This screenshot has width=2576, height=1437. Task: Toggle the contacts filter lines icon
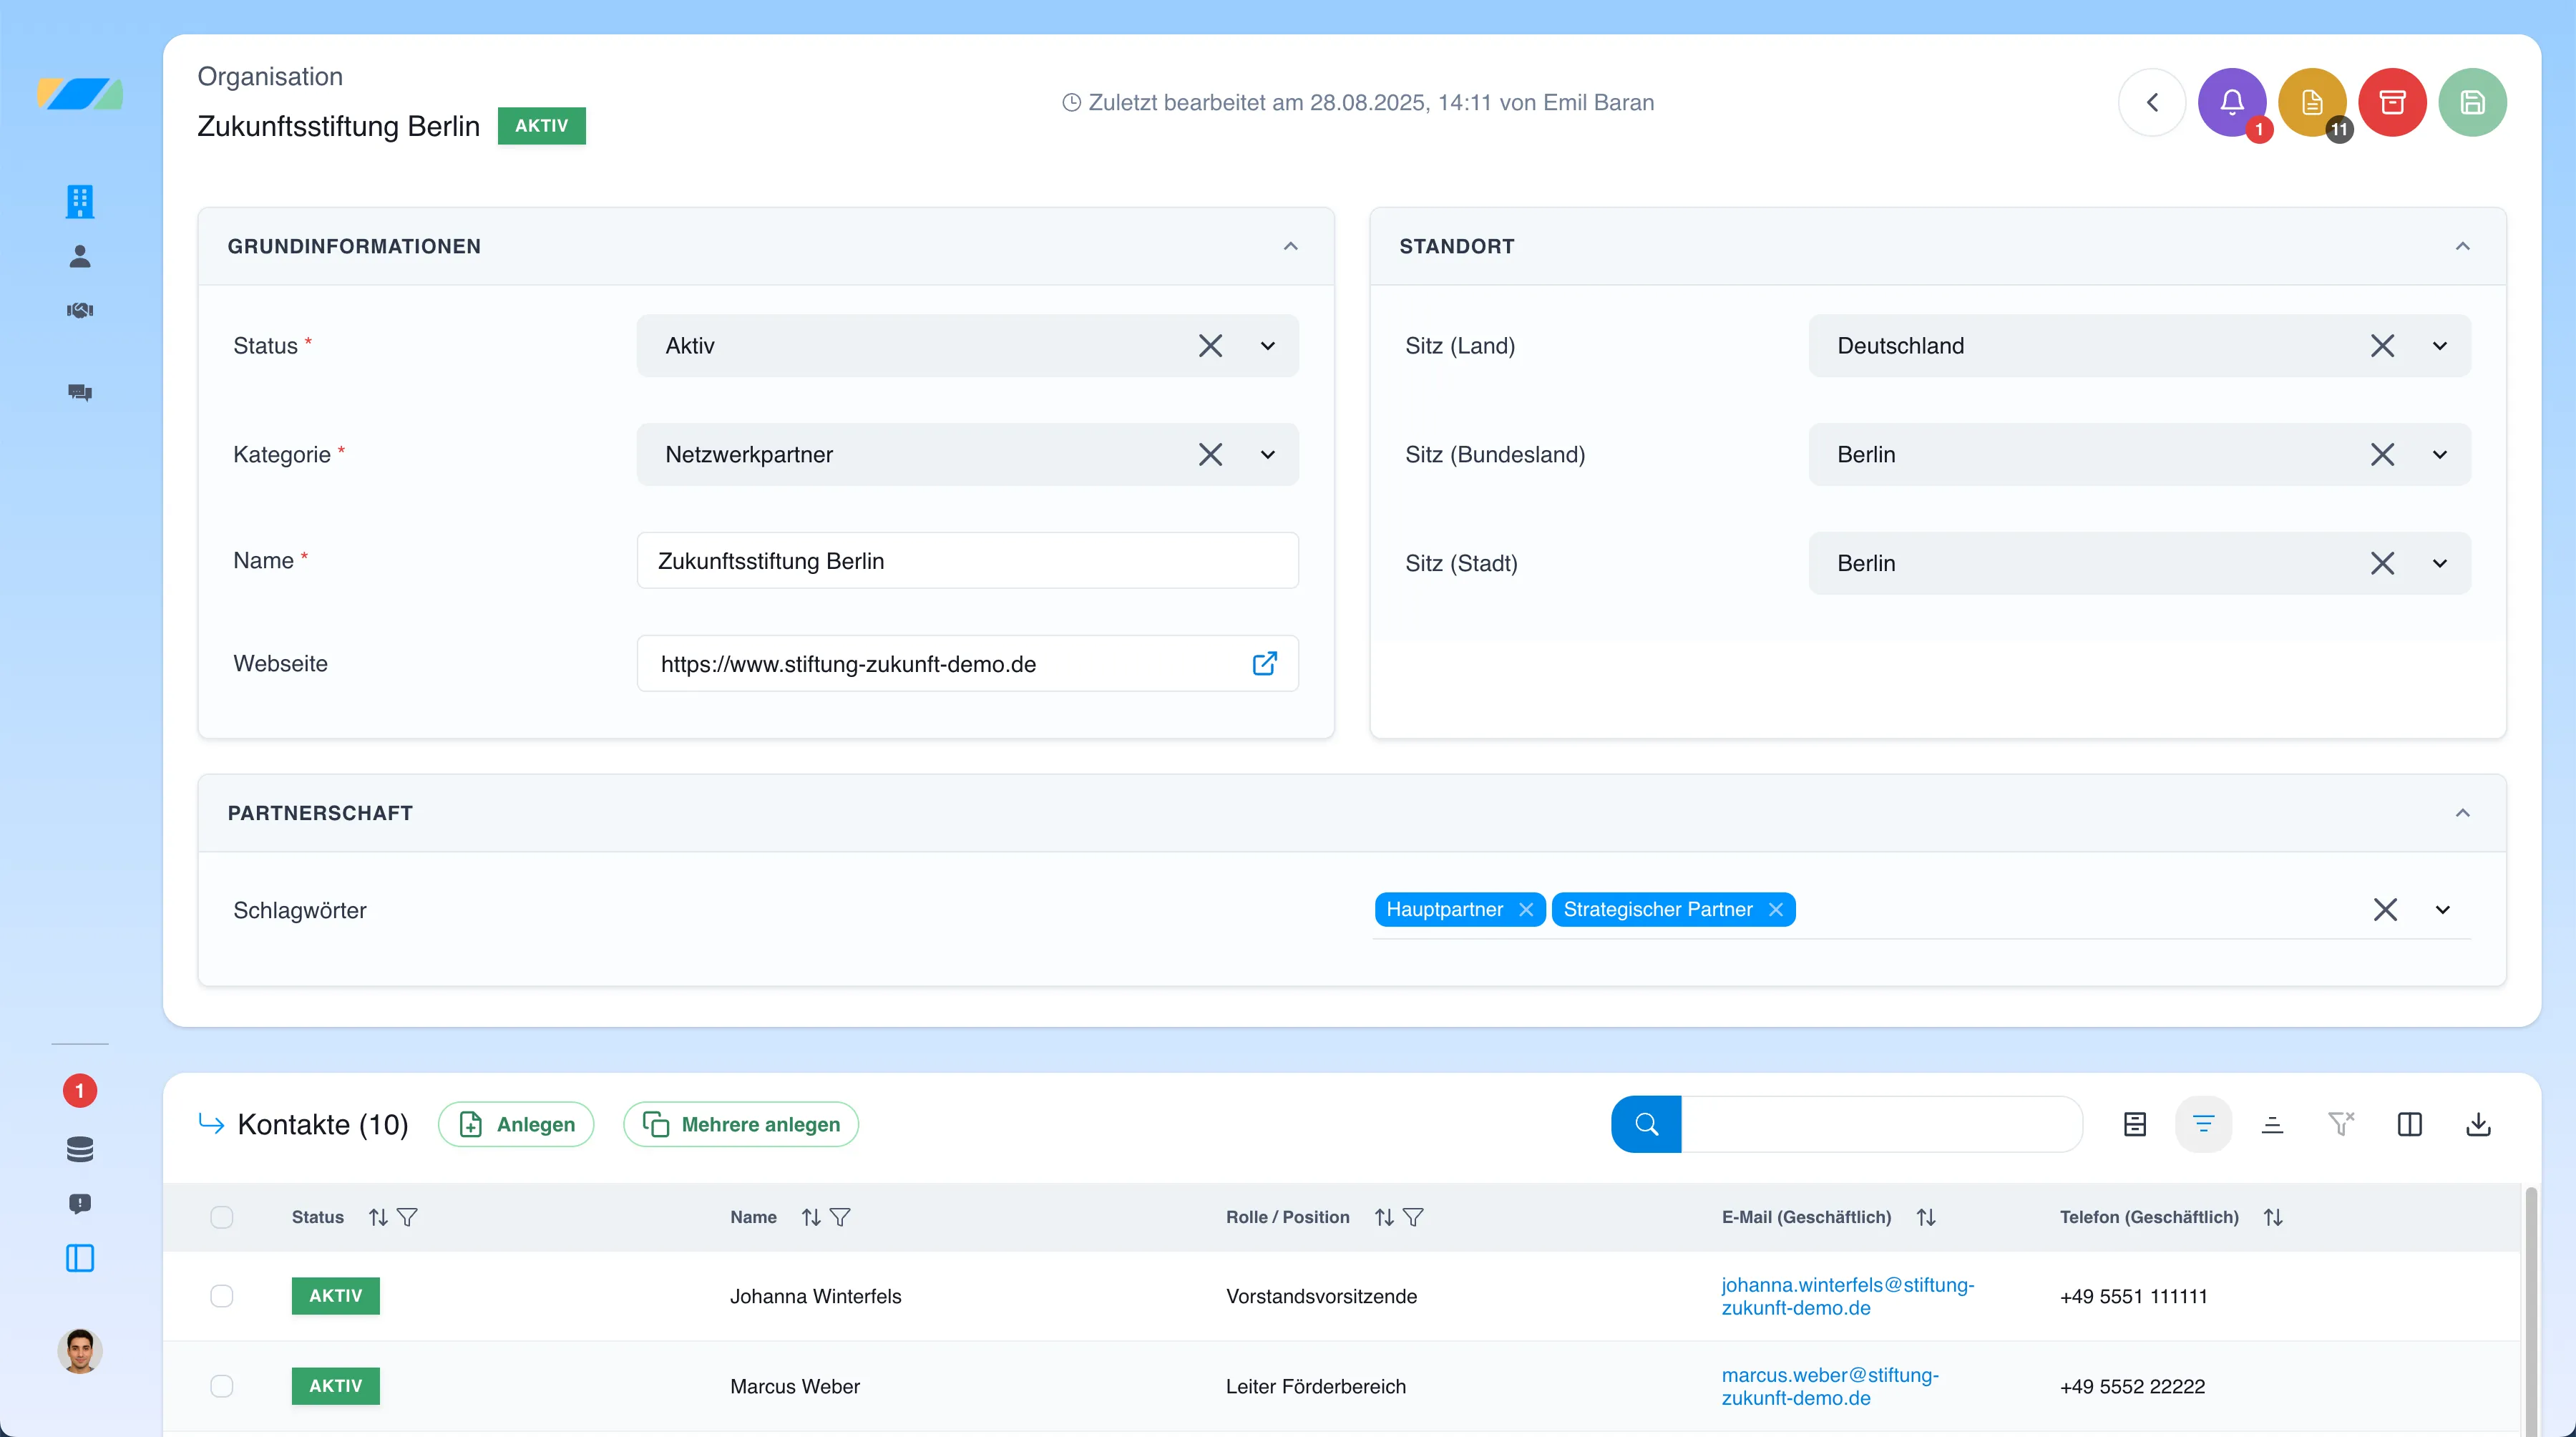pos(2203,1124)
